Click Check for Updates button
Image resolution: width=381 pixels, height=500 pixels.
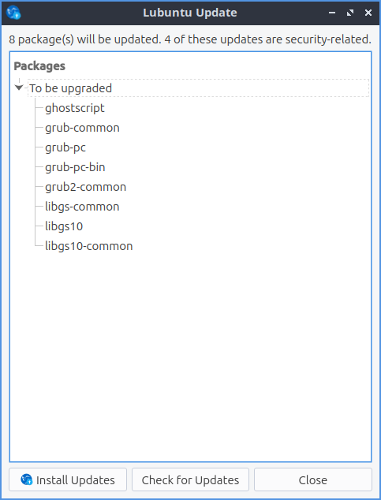coord(190,479)
